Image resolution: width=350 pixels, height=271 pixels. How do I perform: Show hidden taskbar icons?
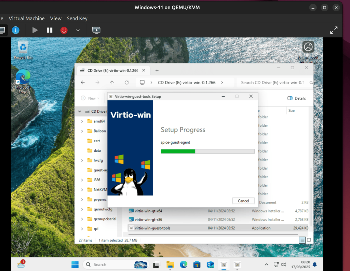266,264
